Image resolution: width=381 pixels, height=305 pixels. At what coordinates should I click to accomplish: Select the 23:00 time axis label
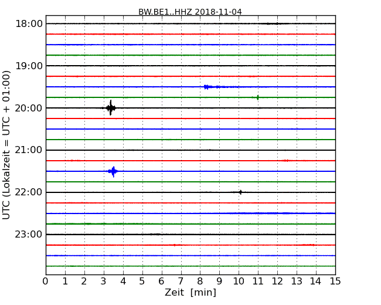coord(29,235)
